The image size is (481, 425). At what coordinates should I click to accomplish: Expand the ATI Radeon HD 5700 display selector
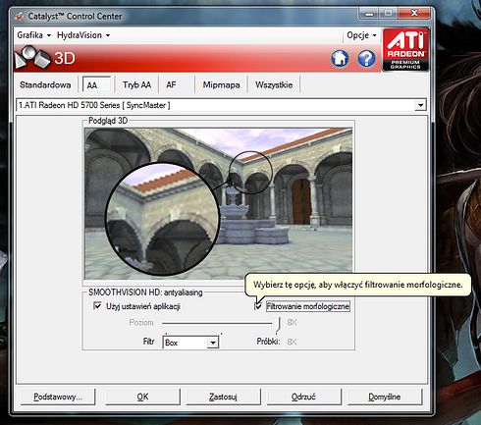pos(420,105)
